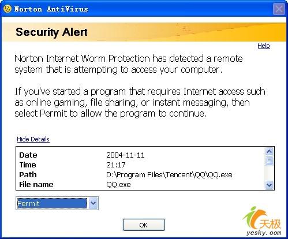Click the File name value QQ.exe
The image size is (288, 239).
point(118,185)
